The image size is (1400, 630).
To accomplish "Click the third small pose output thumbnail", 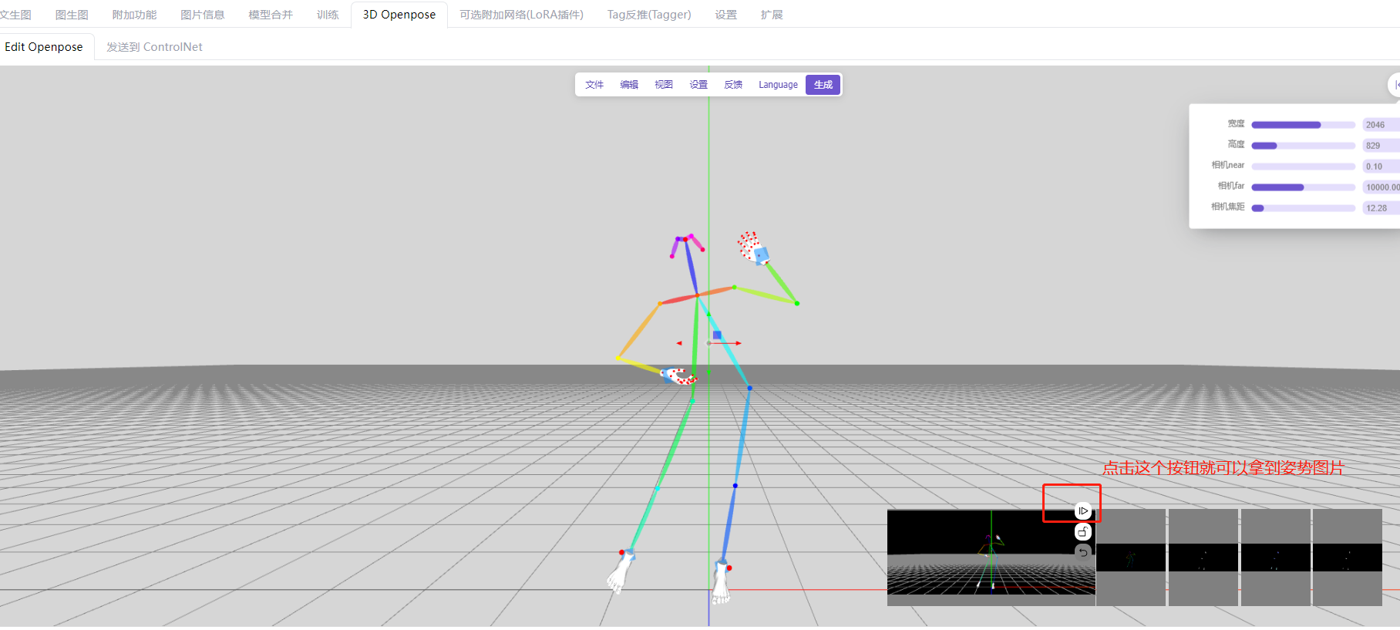I will coord(1276,558).
